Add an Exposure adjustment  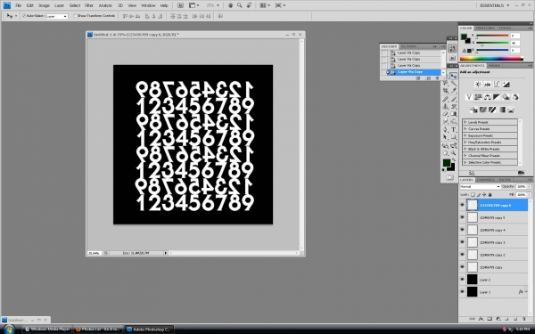[x=506, y=85]
